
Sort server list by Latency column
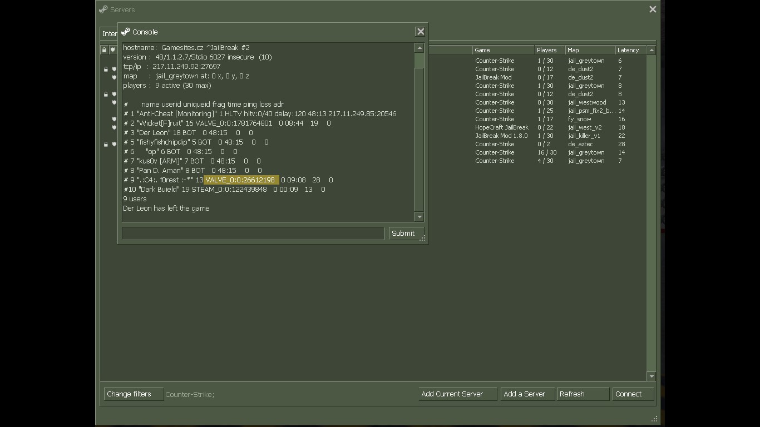pos(631,50)
